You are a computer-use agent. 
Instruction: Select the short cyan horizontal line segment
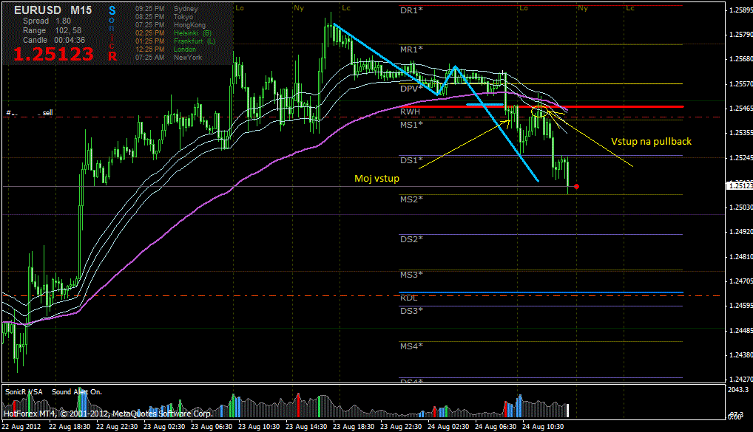[x=484, y=106]
